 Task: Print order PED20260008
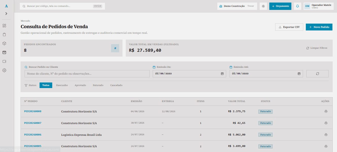point(326,111)
